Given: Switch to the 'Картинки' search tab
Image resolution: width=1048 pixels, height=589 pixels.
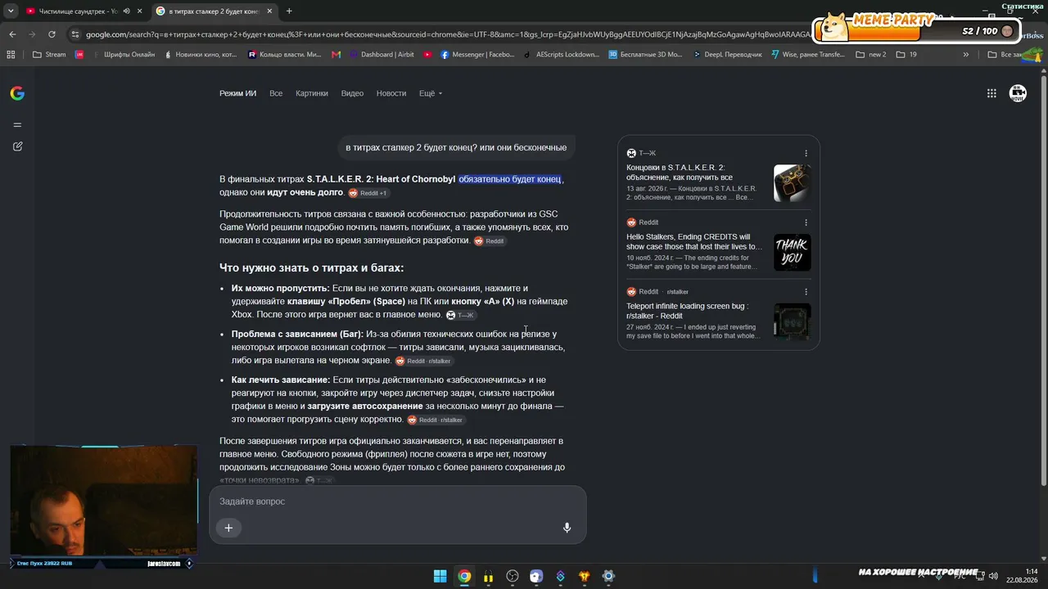Looking at the screenshot, I should tap(312, 93).
